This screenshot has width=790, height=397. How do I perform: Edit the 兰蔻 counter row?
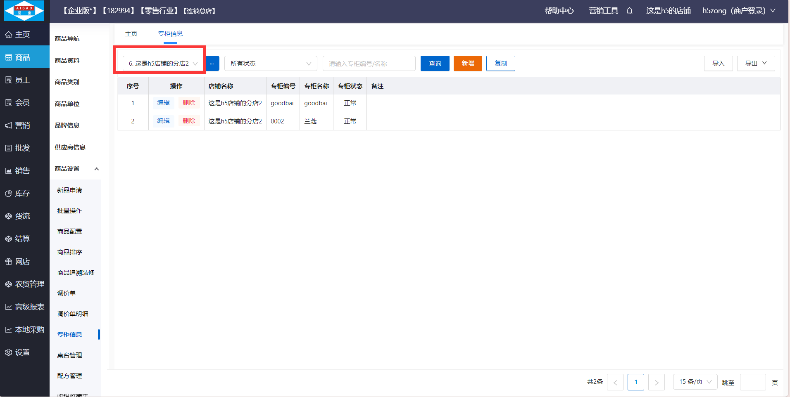click(x=163, y=121)
